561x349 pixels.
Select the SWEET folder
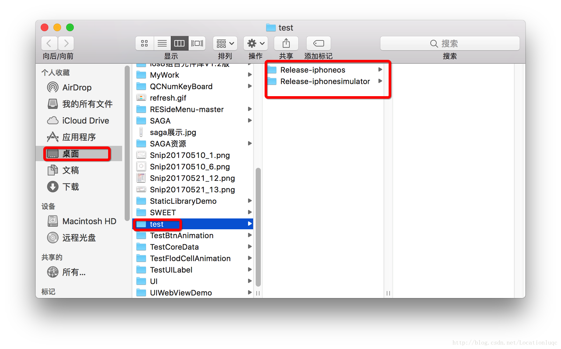[x=193, y=213]
